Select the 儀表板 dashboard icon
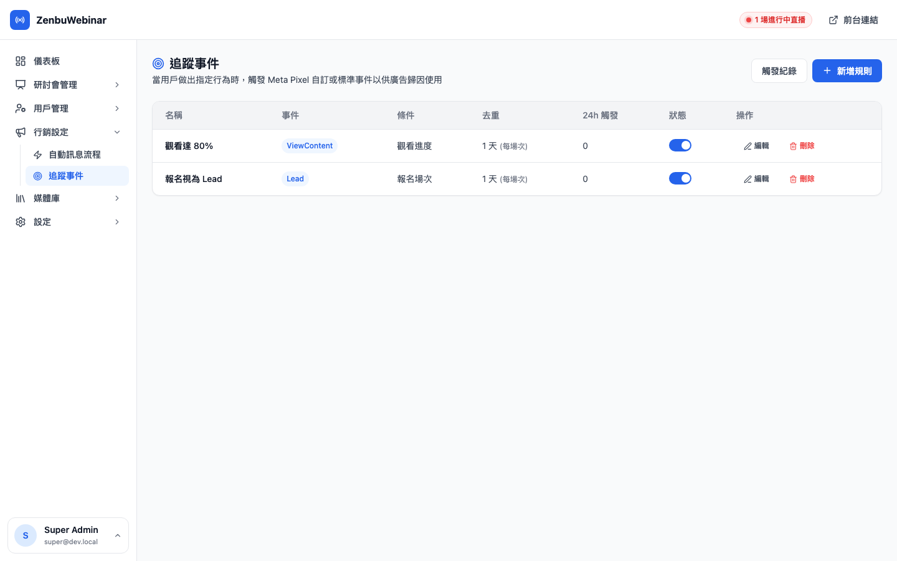The height and width of the screenshot is (561, 897). (21, 60)
